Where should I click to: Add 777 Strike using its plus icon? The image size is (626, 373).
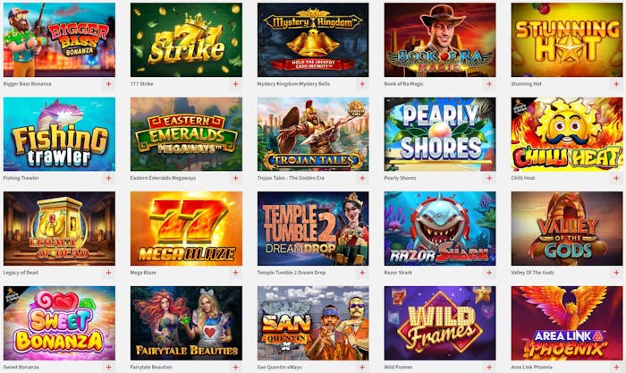(235, 84)
